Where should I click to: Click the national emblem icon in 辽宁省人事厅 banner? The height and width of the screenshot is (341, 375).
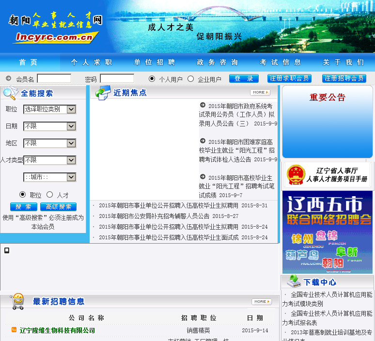click(x=296, y=175)
